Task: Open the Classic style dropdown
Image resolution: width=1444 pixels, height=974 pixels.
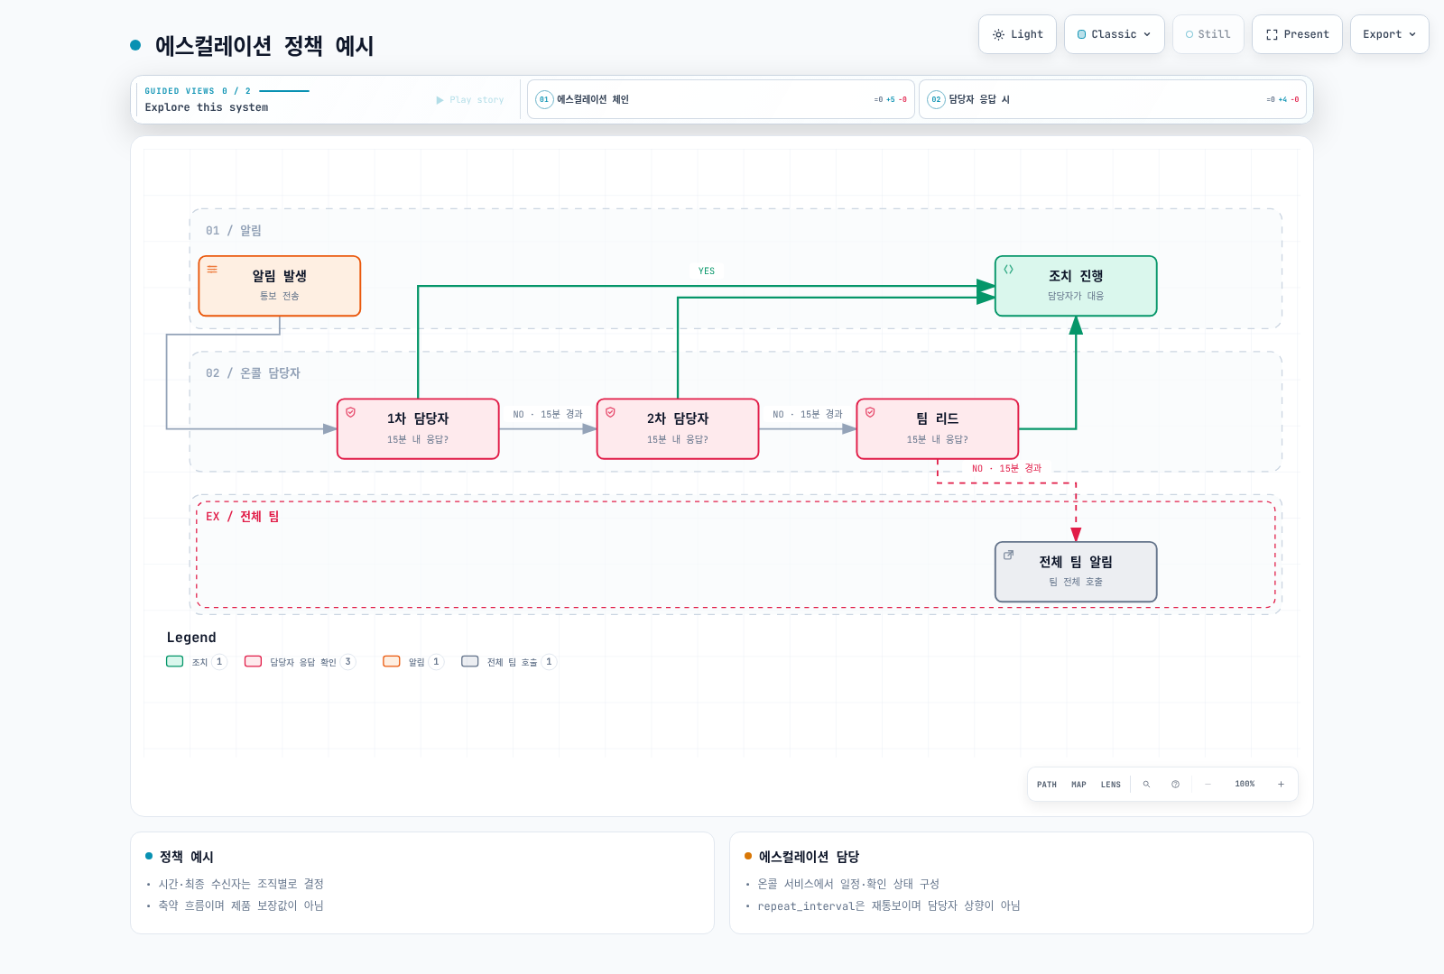Action: click(1114, 34)
